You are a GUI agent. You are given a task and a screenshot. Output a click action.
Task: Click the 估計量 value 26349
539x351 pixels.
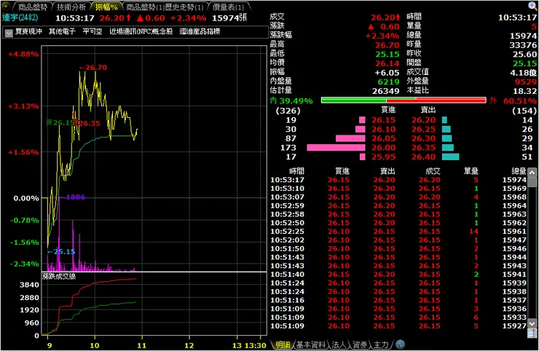(386, 91)
